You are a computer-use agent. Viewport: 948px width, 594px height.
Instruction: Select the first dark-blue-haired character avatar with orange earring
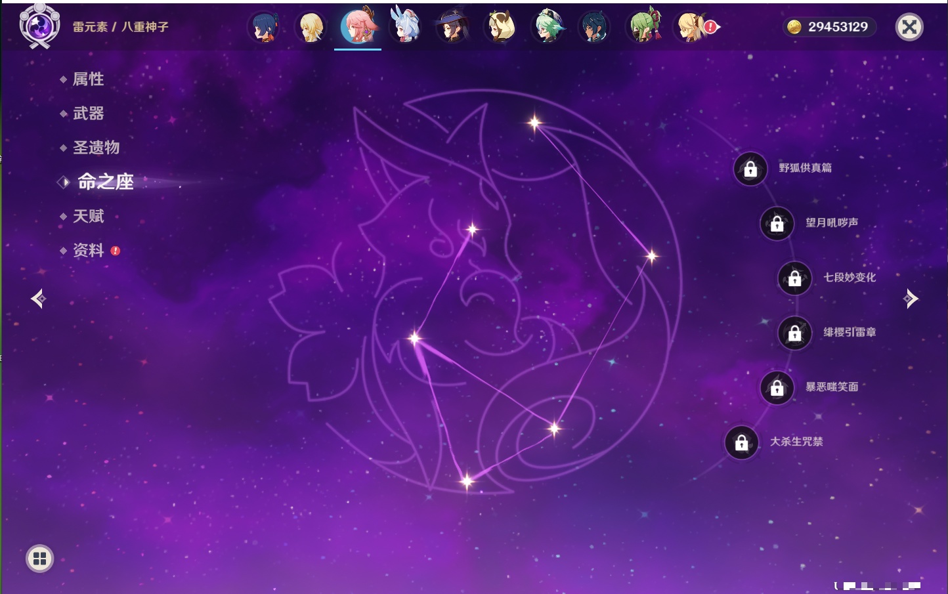pyautogui.click(x=264, y=27)
